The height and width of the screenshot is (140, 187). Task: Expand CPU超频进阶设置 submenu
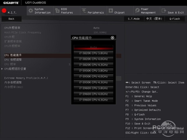point(15,69)
